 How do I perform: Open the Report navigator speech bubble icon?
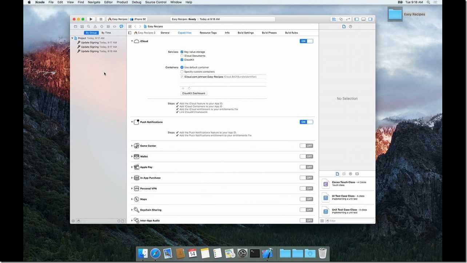(x=121, y=27)
